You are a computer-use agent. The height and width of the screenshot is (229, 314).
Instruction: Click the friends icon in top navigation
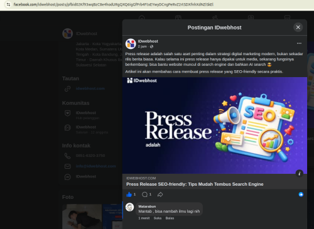tap(215, 18)
